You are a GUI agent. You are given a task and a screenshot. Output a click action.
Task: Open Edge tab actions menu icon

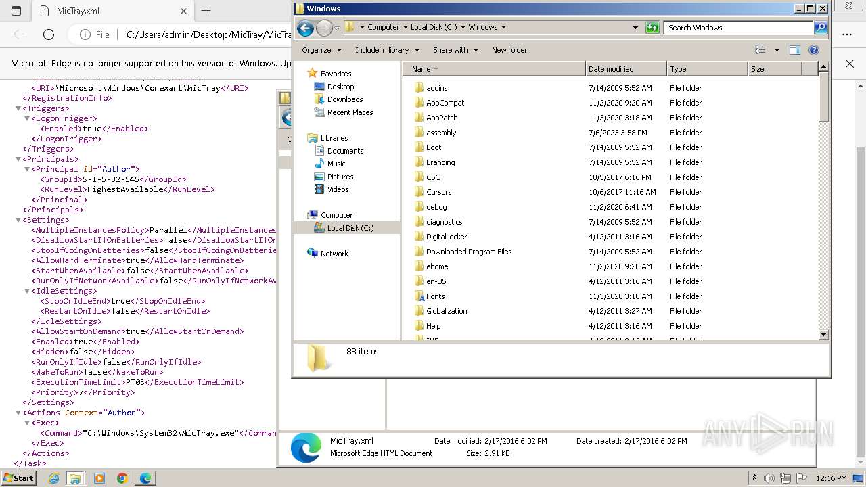(x=16, y=11)
